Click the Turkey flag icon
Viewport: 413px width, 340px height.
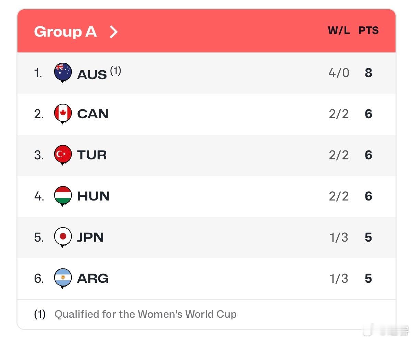click(x=63, y=155)
